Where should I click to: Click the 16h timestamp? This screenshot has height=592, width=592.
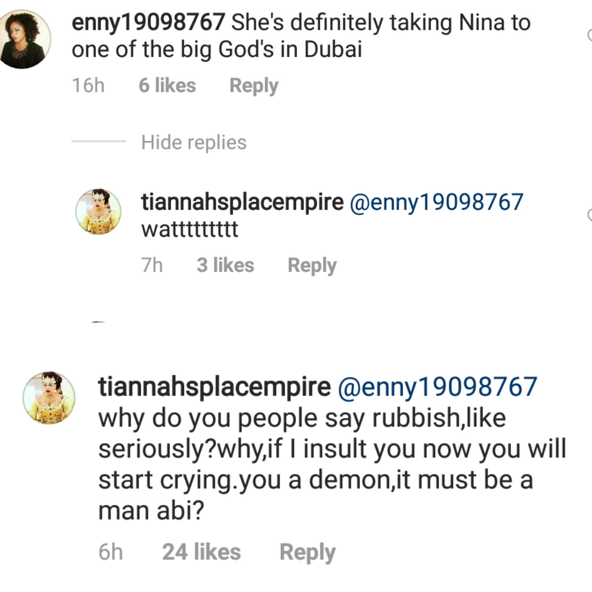(88, 85)
